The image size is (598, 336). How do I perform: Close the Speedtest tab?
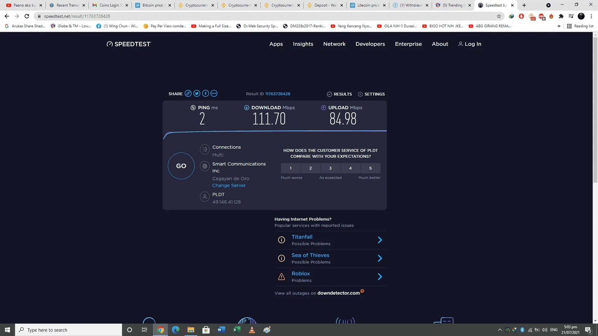point(512,5)
